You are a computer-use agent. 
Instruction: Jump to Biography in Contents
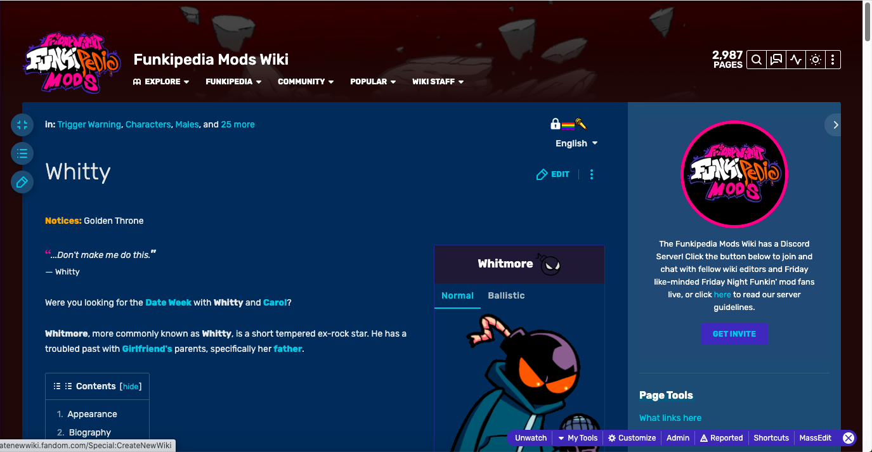click(x=90, y=432)
